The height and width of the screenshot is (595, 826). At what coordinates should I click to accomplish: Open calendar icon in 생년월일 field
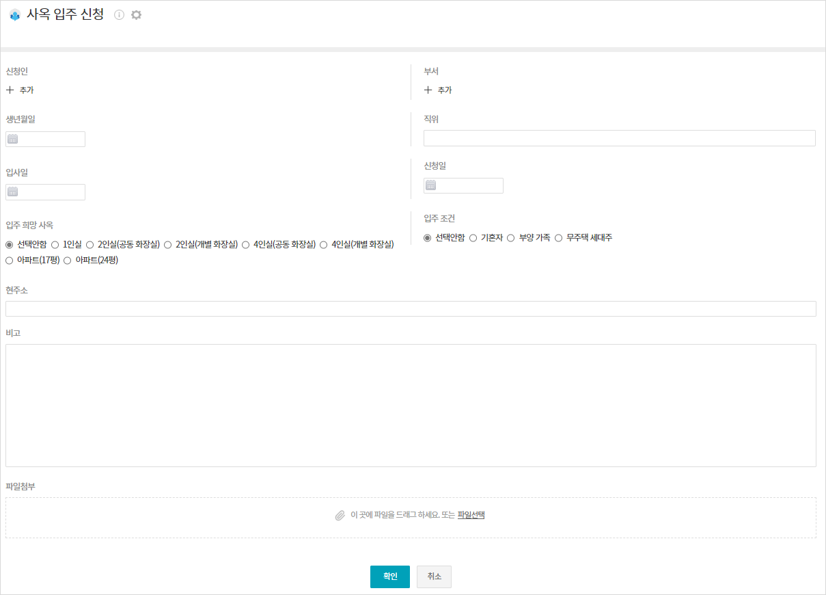pyautogui.click(x=13, y=140)
